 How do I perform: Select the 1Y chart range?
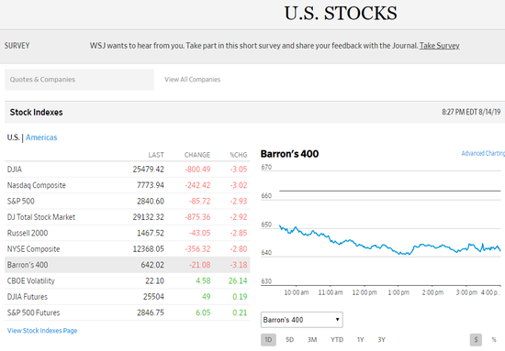pos(361,340)
